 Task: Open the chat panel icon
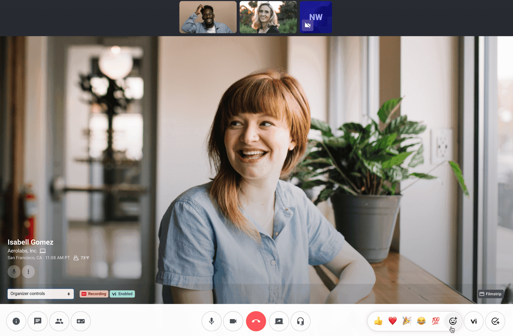38,321
